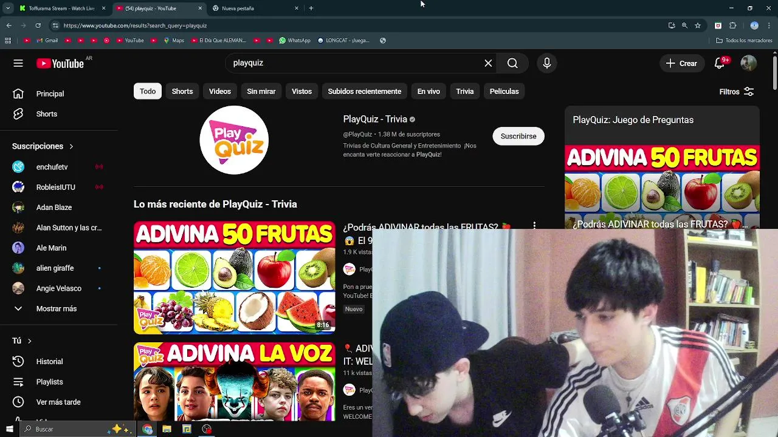Open a new browser tab with plus

click(311, 8)
